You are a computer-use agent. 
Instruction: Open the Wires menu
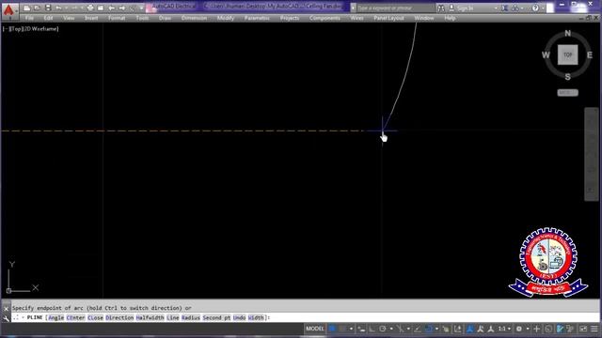356,18
